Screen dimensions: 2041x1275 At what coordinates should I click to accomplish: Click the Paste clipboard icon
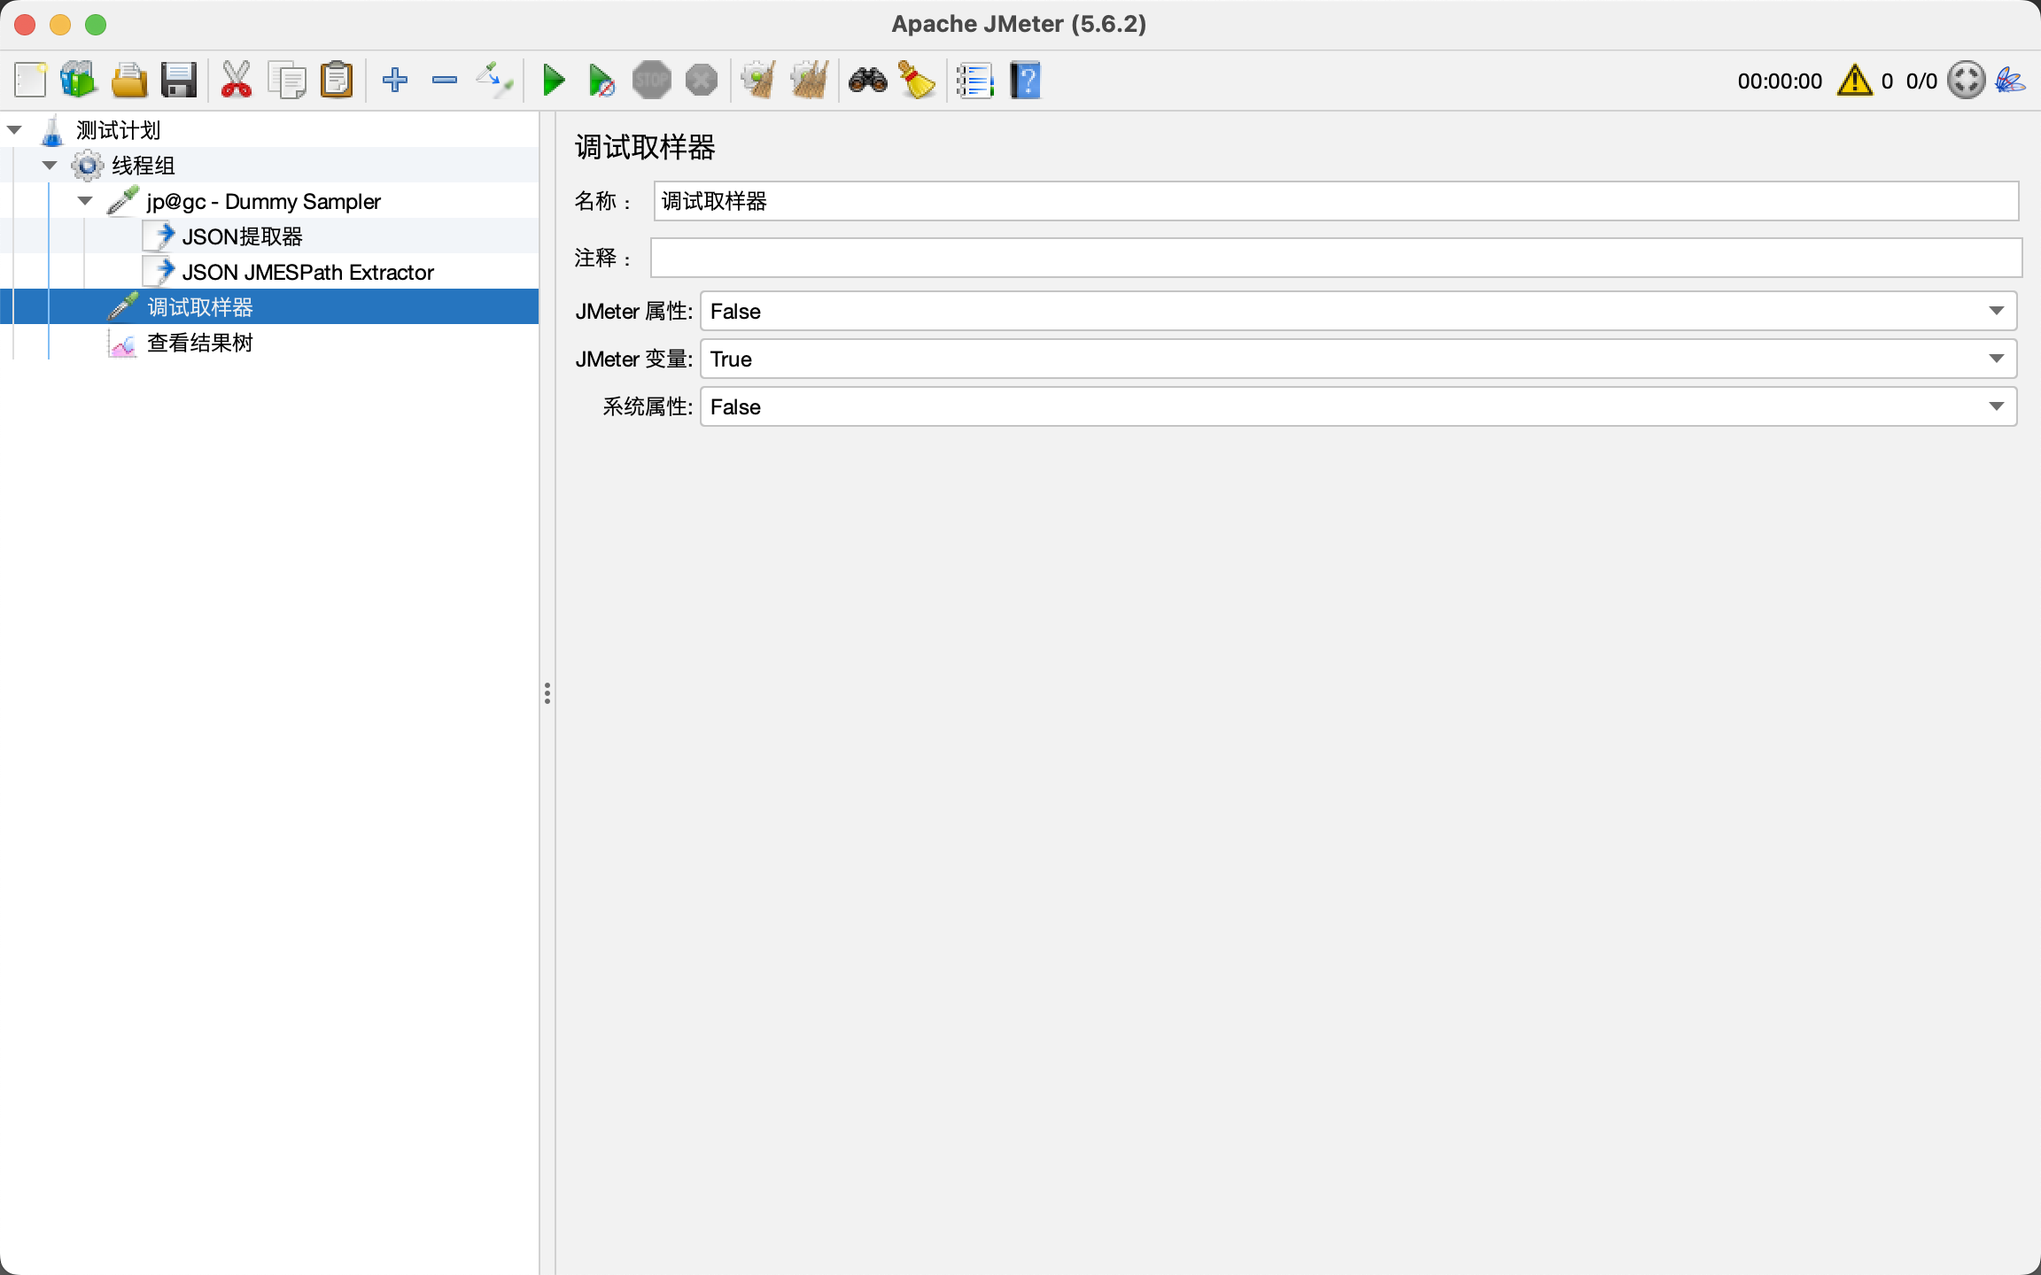click(337, 81)
